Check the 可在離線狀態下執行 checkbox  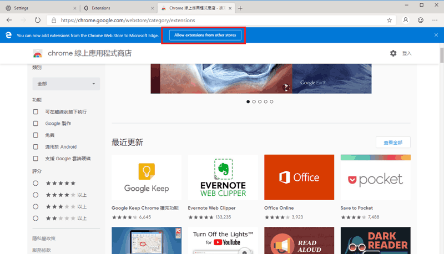[36, 111]
